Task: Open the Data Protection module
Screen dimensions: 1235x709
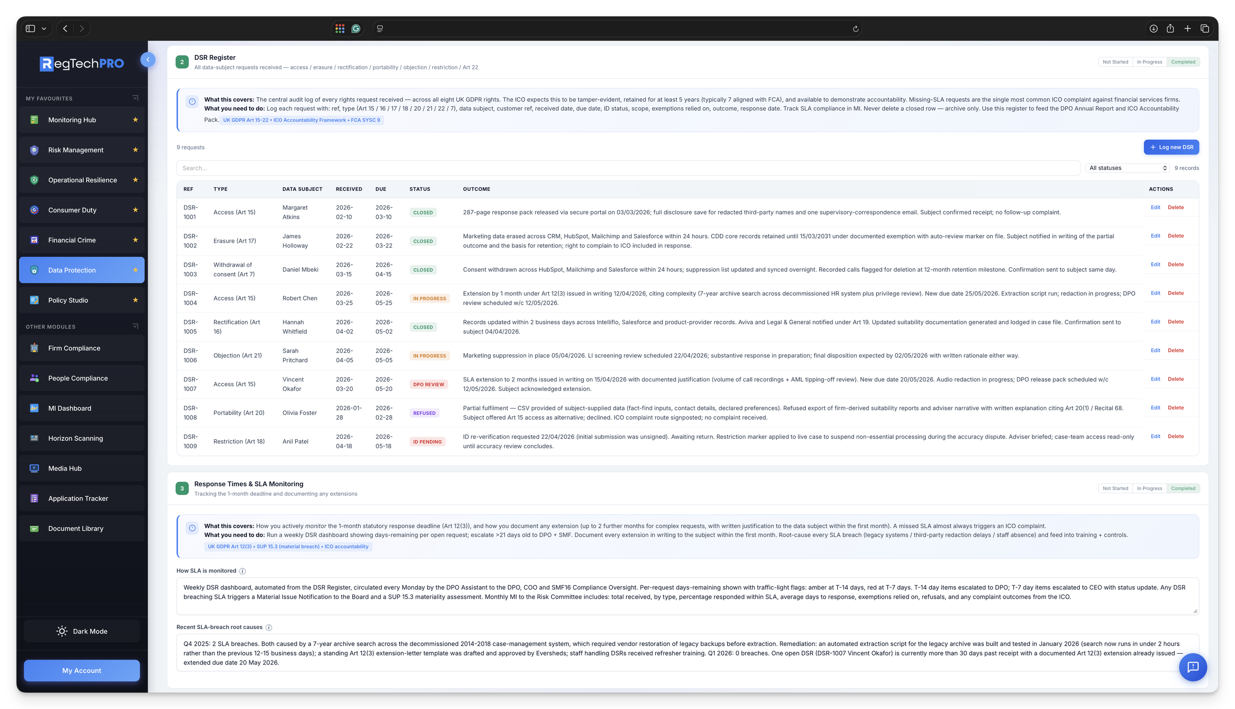Action: (x=82, y=270)
